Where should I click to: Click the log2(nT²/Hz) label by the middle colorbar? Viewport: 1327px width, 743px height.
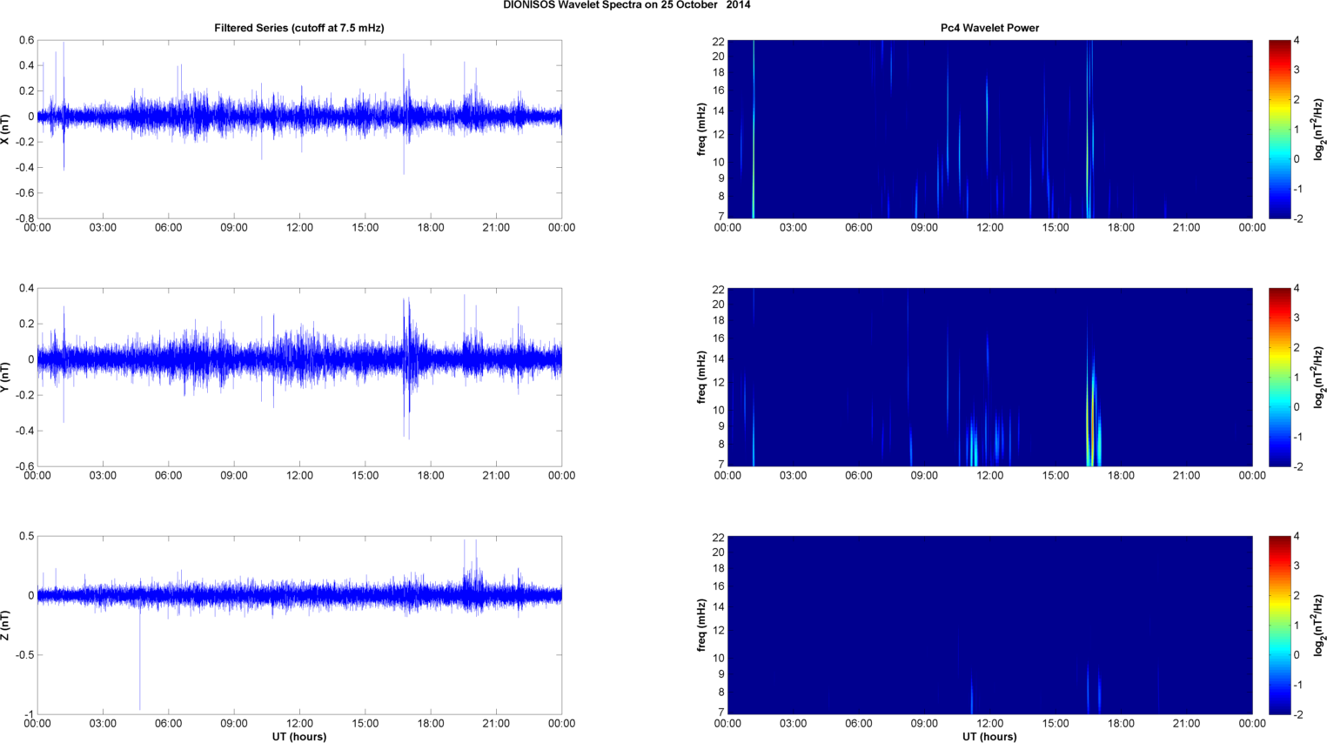[x=1319, y=377]
